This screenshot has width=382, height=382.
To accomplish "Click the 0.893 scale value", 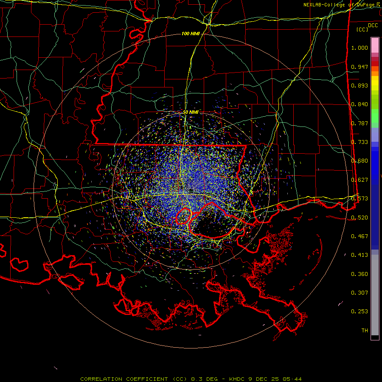I will coord(360,85).
